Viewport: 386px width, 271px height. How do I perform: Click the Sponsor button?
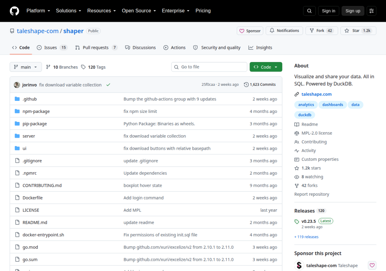click(x=250, y=31)
